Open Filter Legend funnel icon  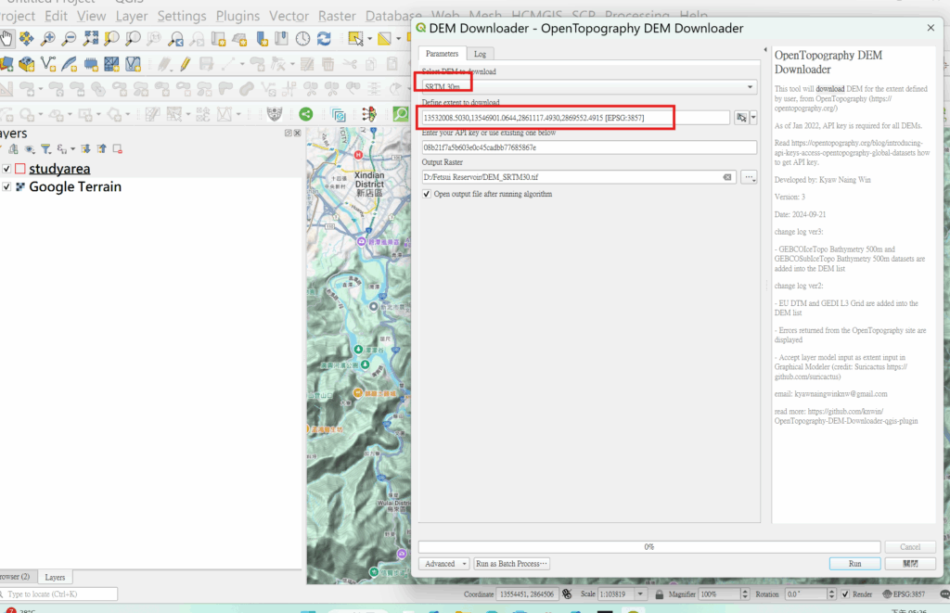pos(46,149)
